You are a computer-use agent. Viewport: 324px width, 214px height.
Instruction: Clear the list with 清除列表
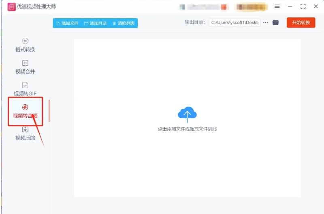tap(124, 24)
